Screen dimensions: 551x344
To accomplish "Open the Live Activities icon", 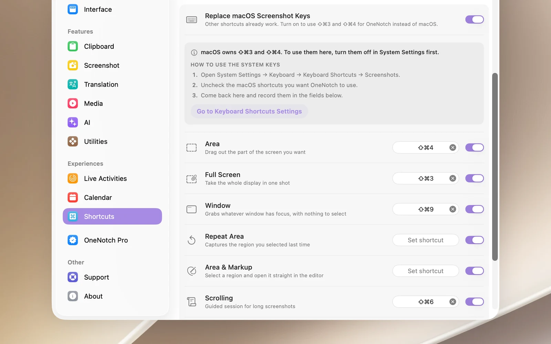I will click(73, 179).
